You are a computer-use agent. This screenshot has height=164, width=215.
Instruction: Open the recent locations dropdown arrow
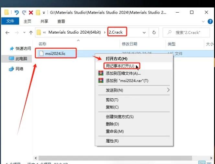point(24,33)
